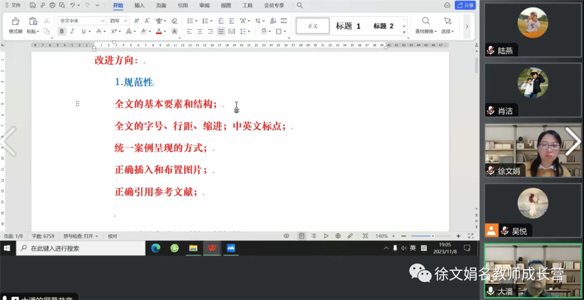Open the bullet list dropdown arrow
584x300 pixels.
(x=197, y=21)
